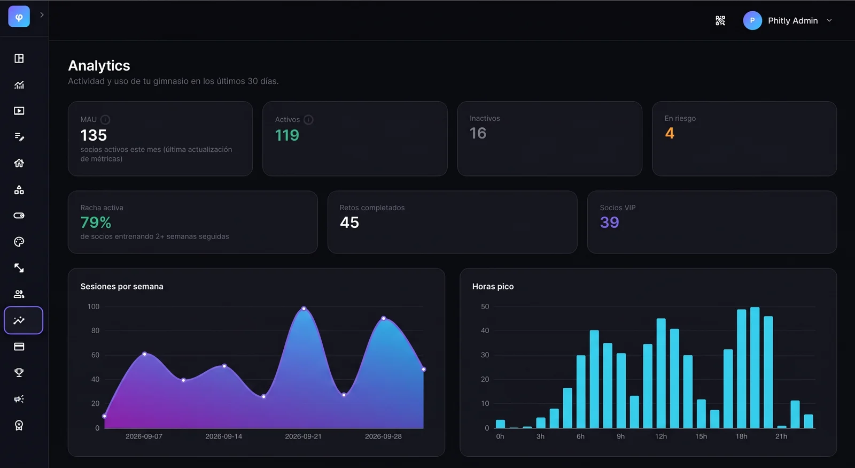Open the color palette icon in sidebar

(x=19, y=242)
